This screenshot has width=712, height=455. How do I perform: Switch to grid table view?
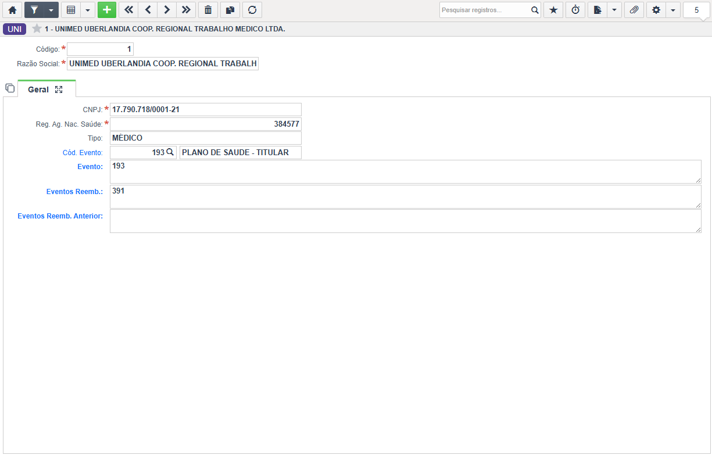tap(71, 10)
